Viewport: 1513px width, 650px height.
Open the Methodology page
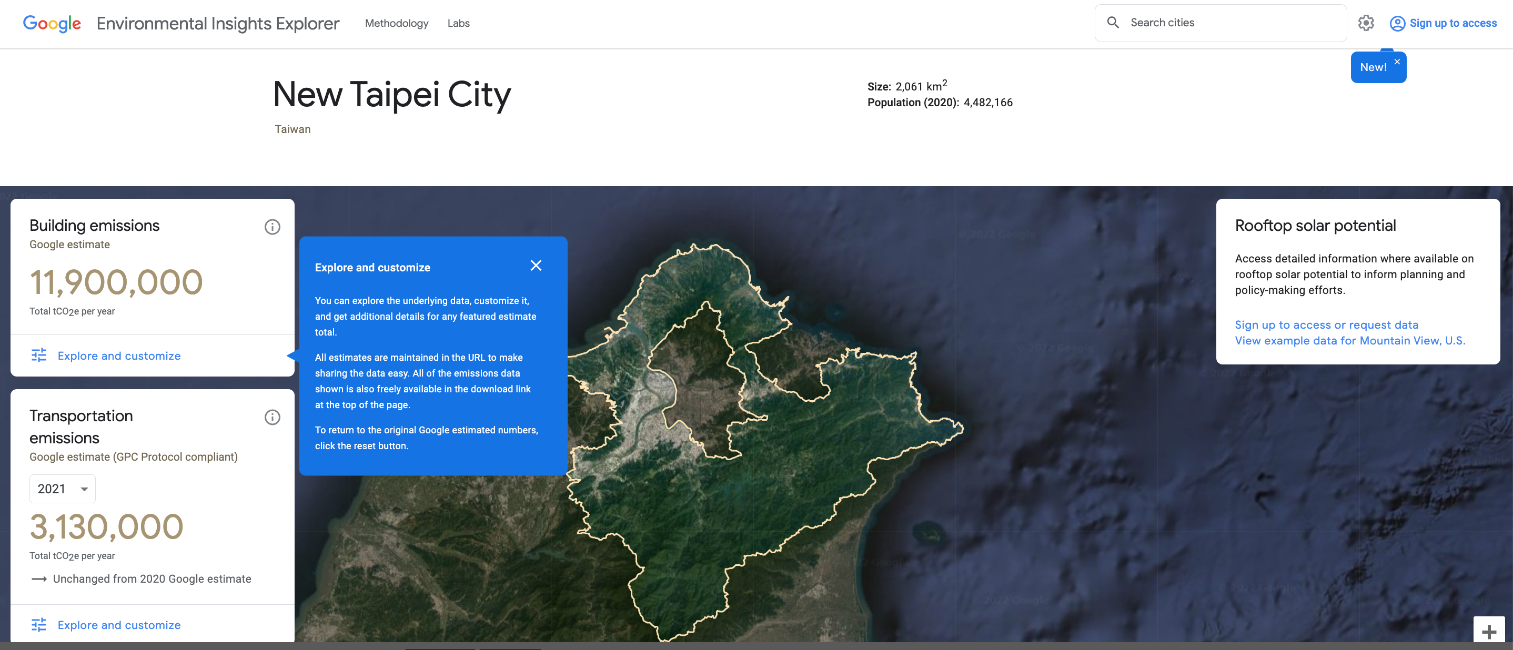pos(397,24)
